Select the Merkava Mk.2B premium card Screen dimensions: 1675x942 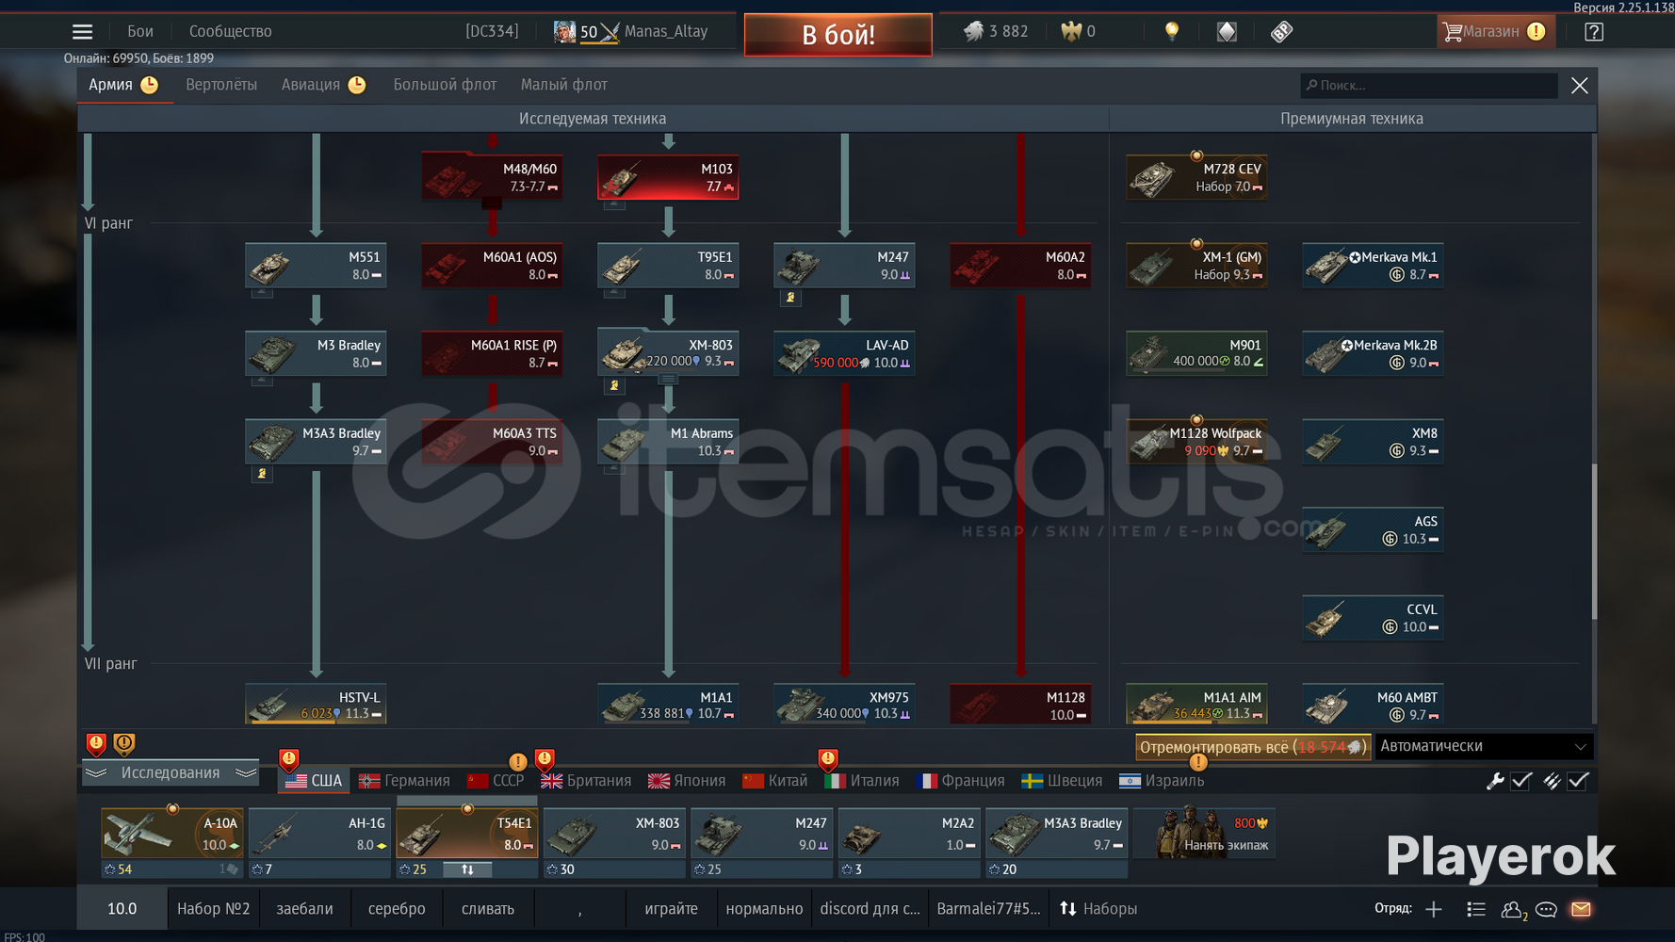point(1373,353)
